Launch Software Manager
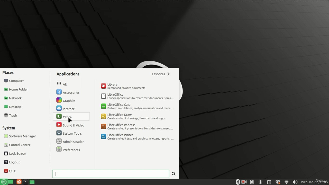Viewport: 329px width, 185px height. [x=20, y=136]
